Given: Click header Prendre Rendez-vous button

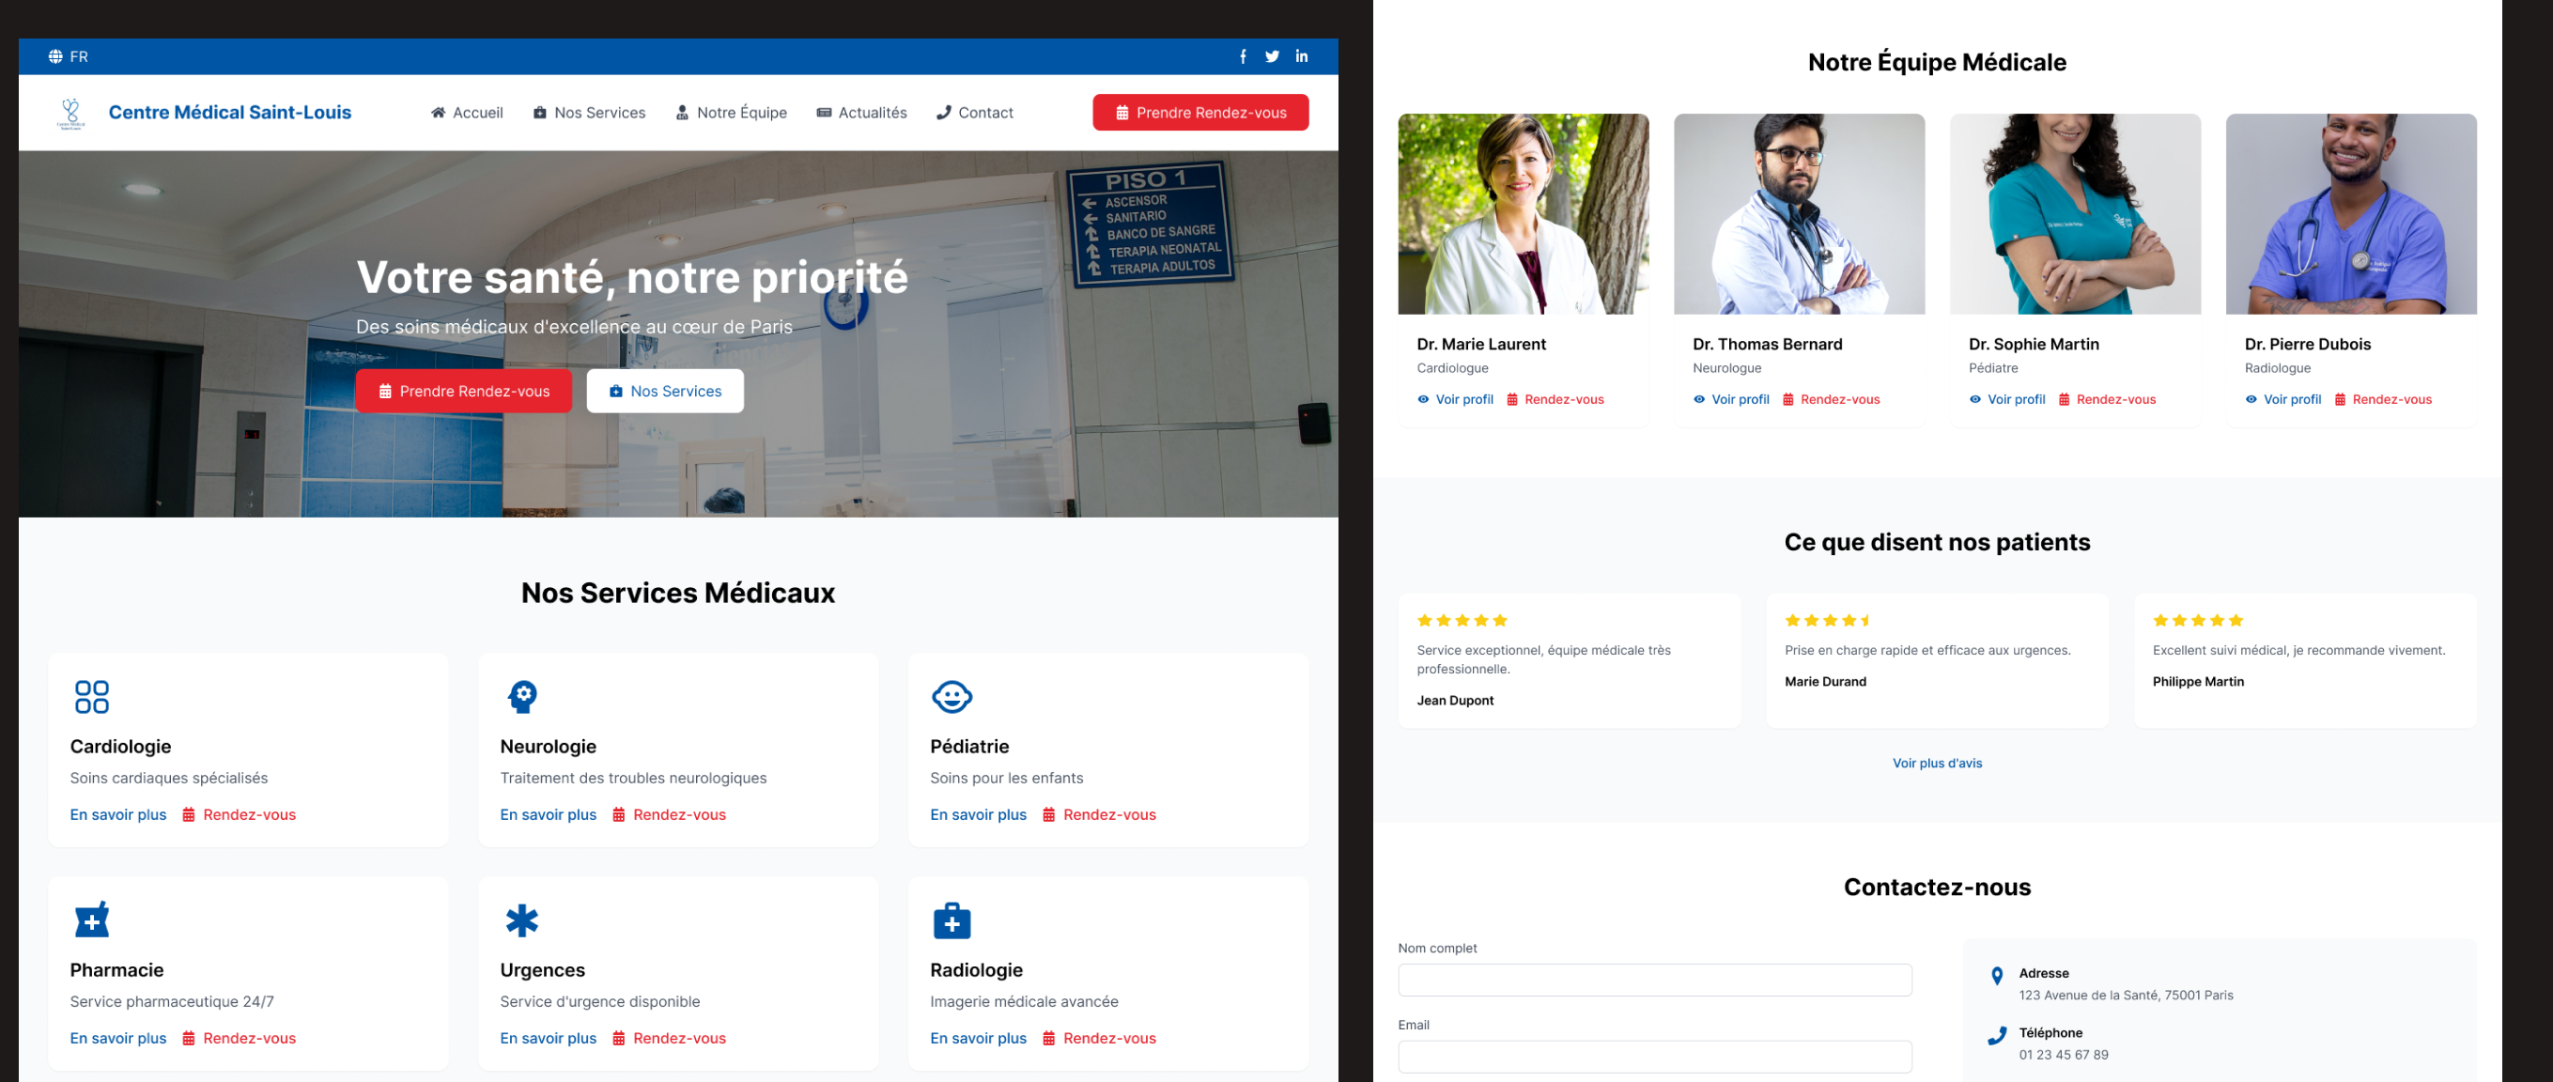Looking at the screenshot, I should click(x=1200, y=113).
